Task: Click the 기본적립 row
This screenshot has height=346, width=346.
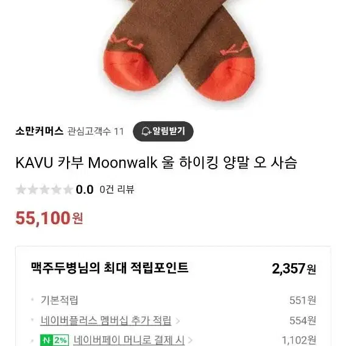Action: (173, 300)
